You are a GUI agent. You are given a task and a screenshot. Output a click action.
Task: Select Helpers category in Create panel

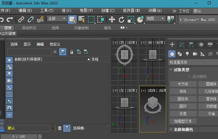point(203,54)
